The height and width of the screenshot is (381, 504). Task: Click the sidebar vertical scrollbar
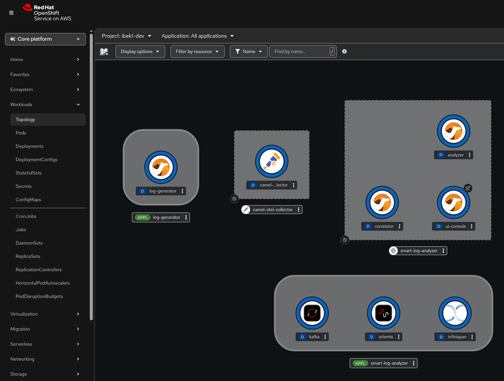point(91,177)
